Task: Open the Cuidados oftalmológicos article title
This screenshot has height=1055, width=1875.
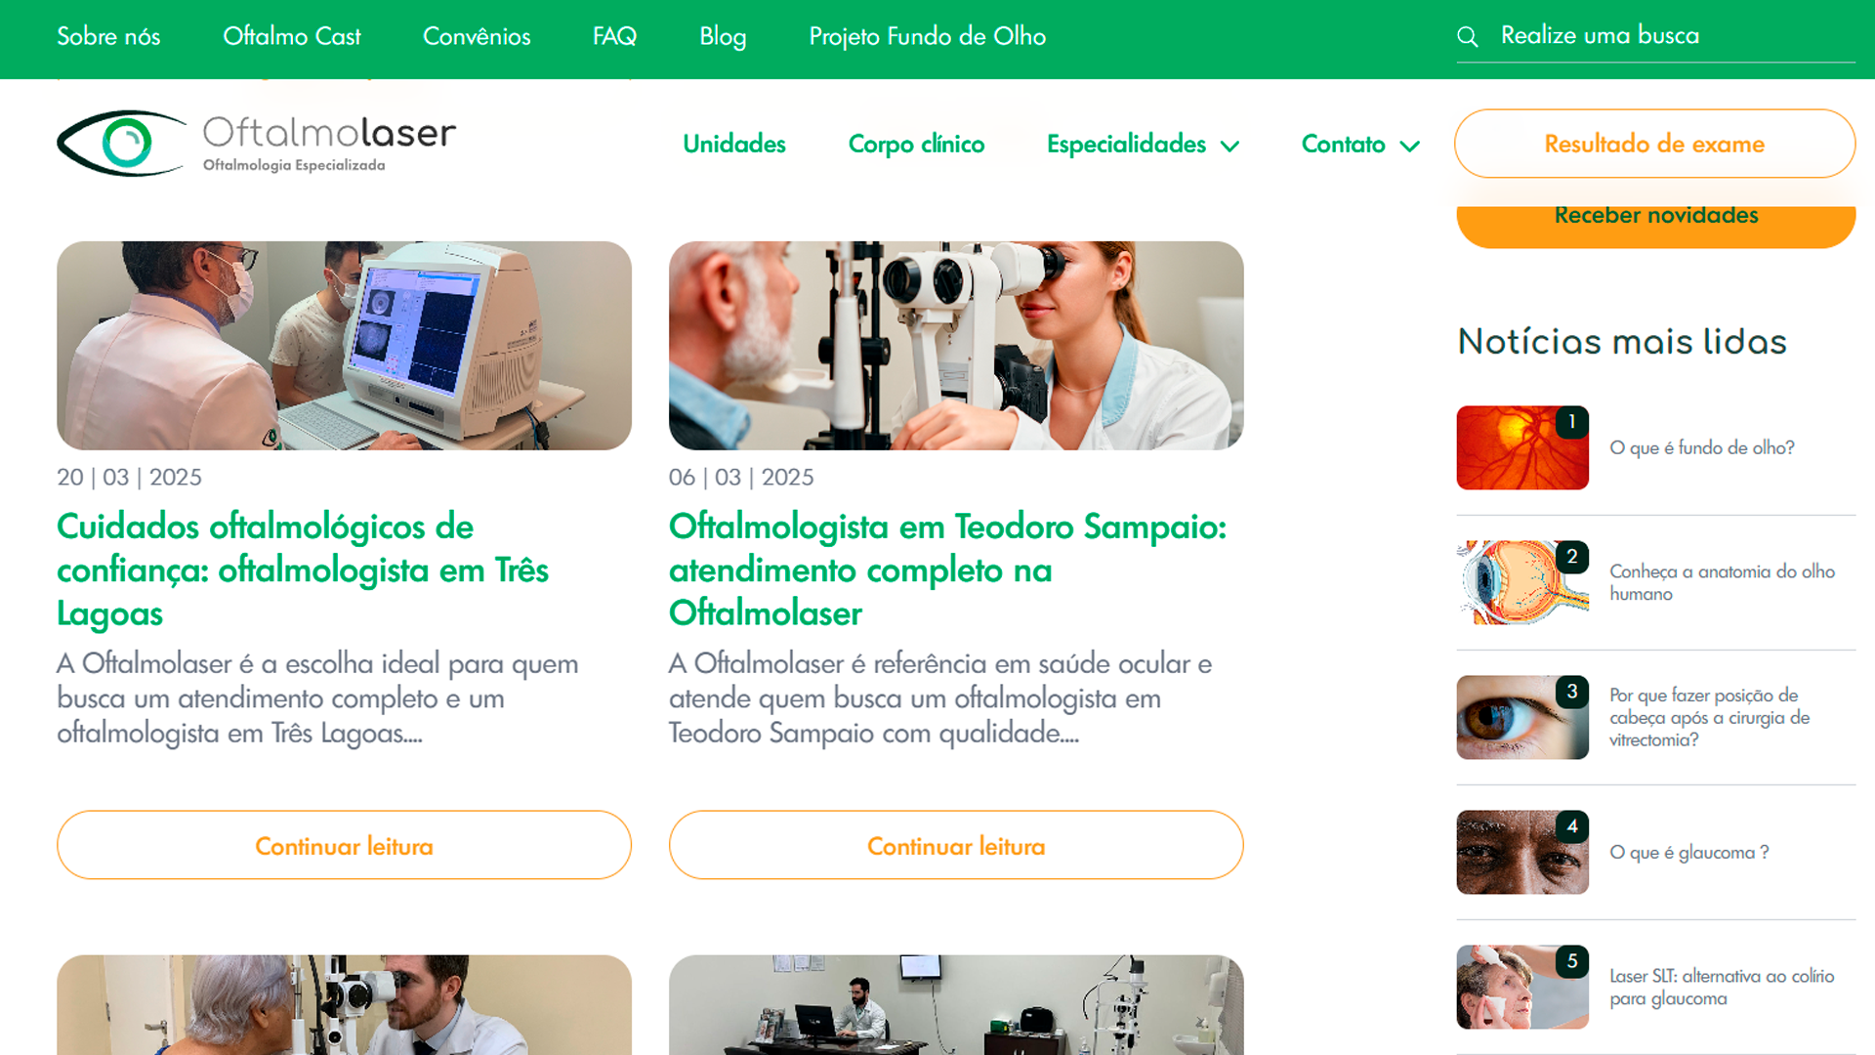Action: pos(303,570)
